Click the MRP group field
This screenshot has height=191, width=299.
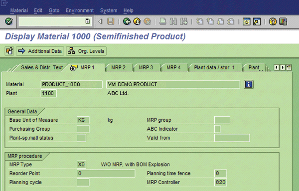click(x=222, y=120)
